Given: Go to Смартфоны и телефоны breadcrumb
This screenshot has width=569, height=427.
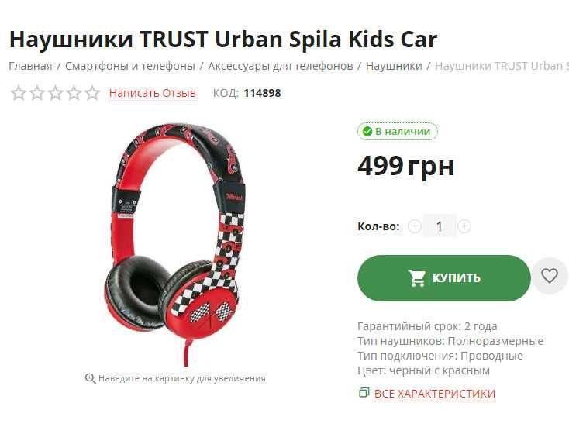Looking at the screenshot, I should click(130, 66).
